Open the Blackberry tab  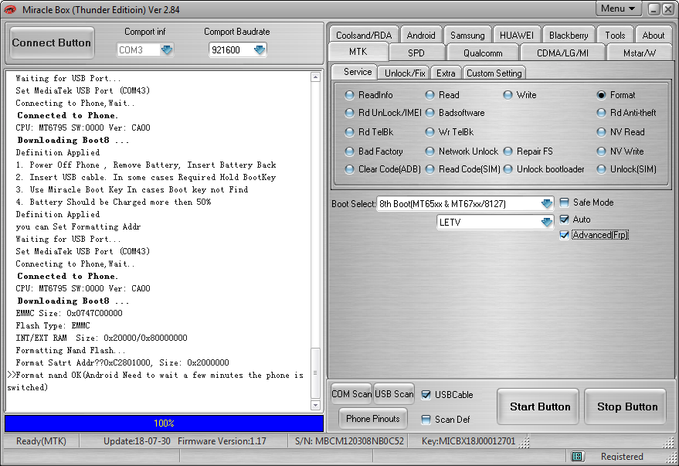(x=569, y=35)
